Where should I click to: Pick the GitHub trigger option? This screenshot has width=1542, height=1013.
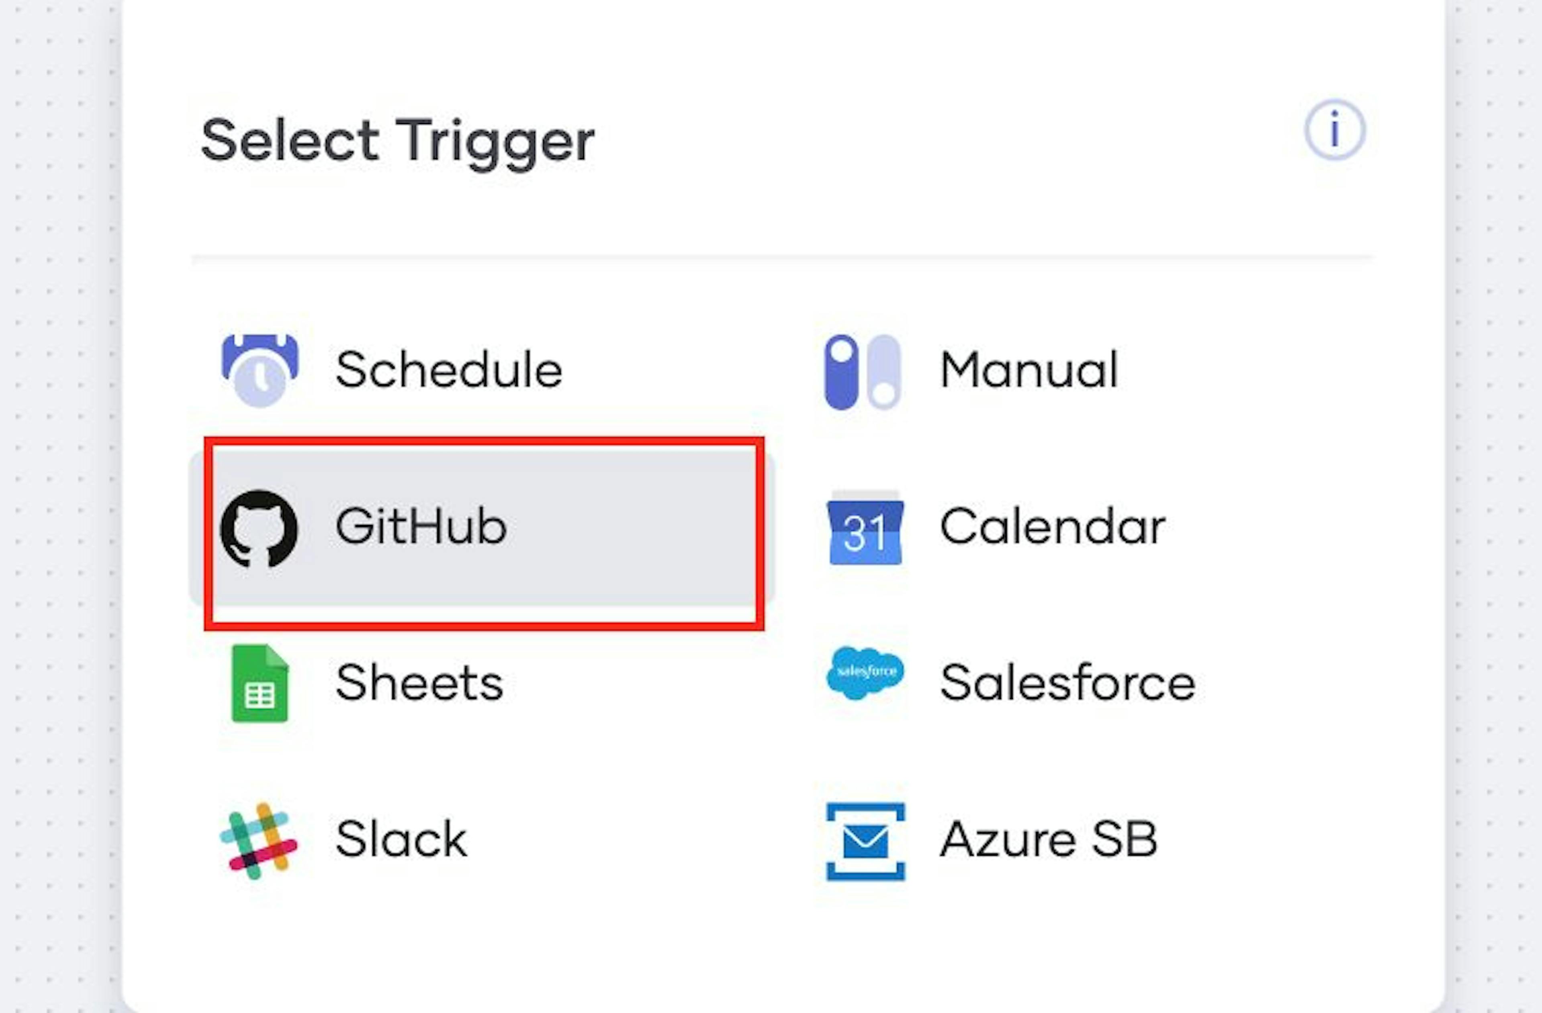(x=421, y=526)
